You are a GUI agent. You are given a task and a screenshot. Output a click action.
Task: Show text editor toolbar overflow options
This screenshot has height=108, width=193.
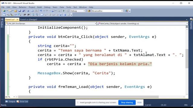pyautogui.click(x=71, y=15)
